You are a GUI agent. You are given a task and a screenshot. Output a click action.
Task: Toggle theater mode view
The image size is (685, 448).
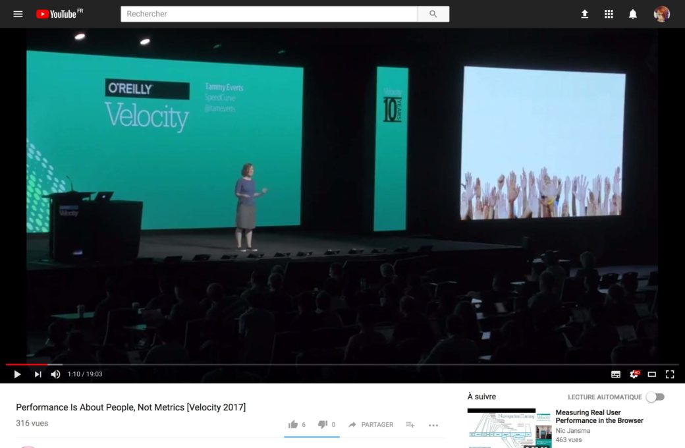point(652,374)
